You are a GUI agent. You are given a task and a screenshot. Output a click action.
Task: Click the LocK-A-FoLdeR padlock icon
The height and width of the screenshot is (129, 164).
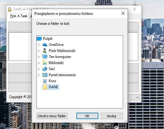tap(10, 9)
